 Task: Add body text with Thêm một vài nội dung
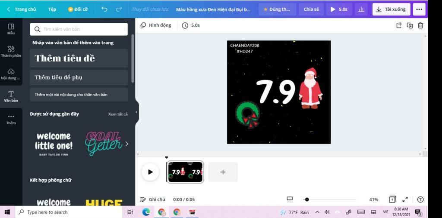(79, 95)
